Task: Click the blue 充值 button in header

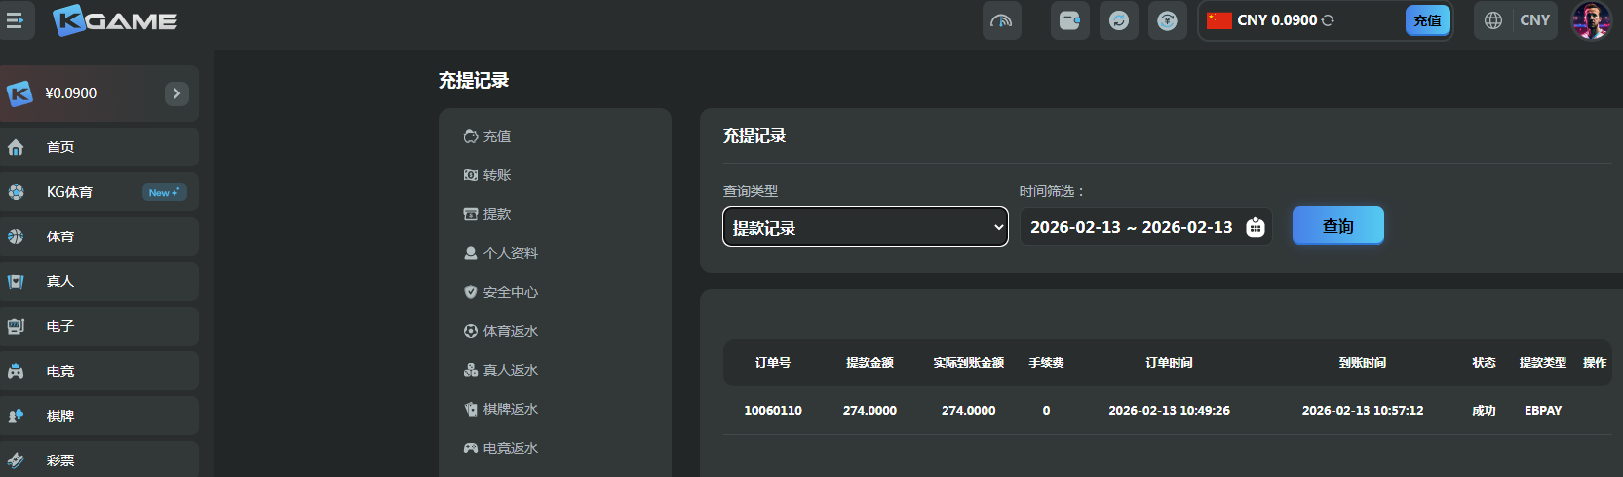Action: 1427,20
